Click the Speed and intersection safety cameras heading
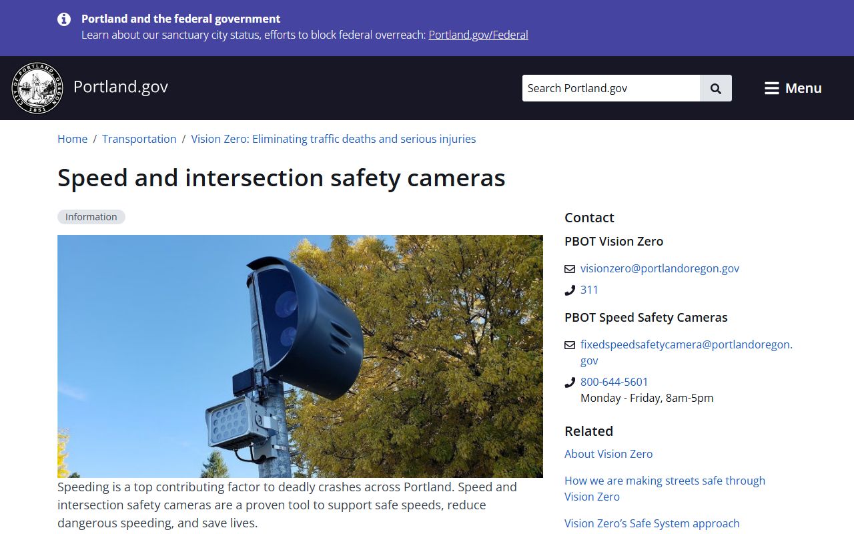Viewport: 854px width, 534px height. (282, 178)
